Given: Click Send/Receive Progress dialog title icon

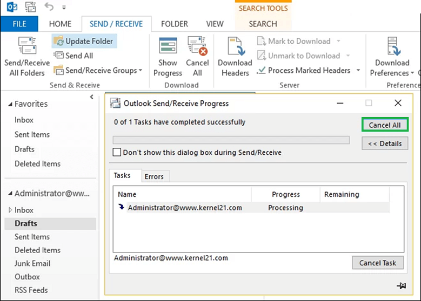Looking at the screenshot, I should (x=115, y=103).
